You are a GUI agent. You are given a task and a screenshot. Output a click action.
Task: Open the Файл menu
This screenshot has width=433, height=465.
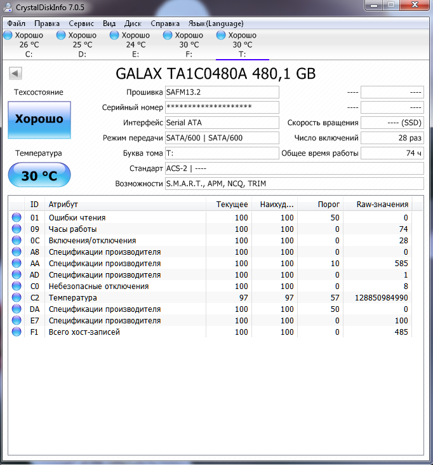(17, 24)
